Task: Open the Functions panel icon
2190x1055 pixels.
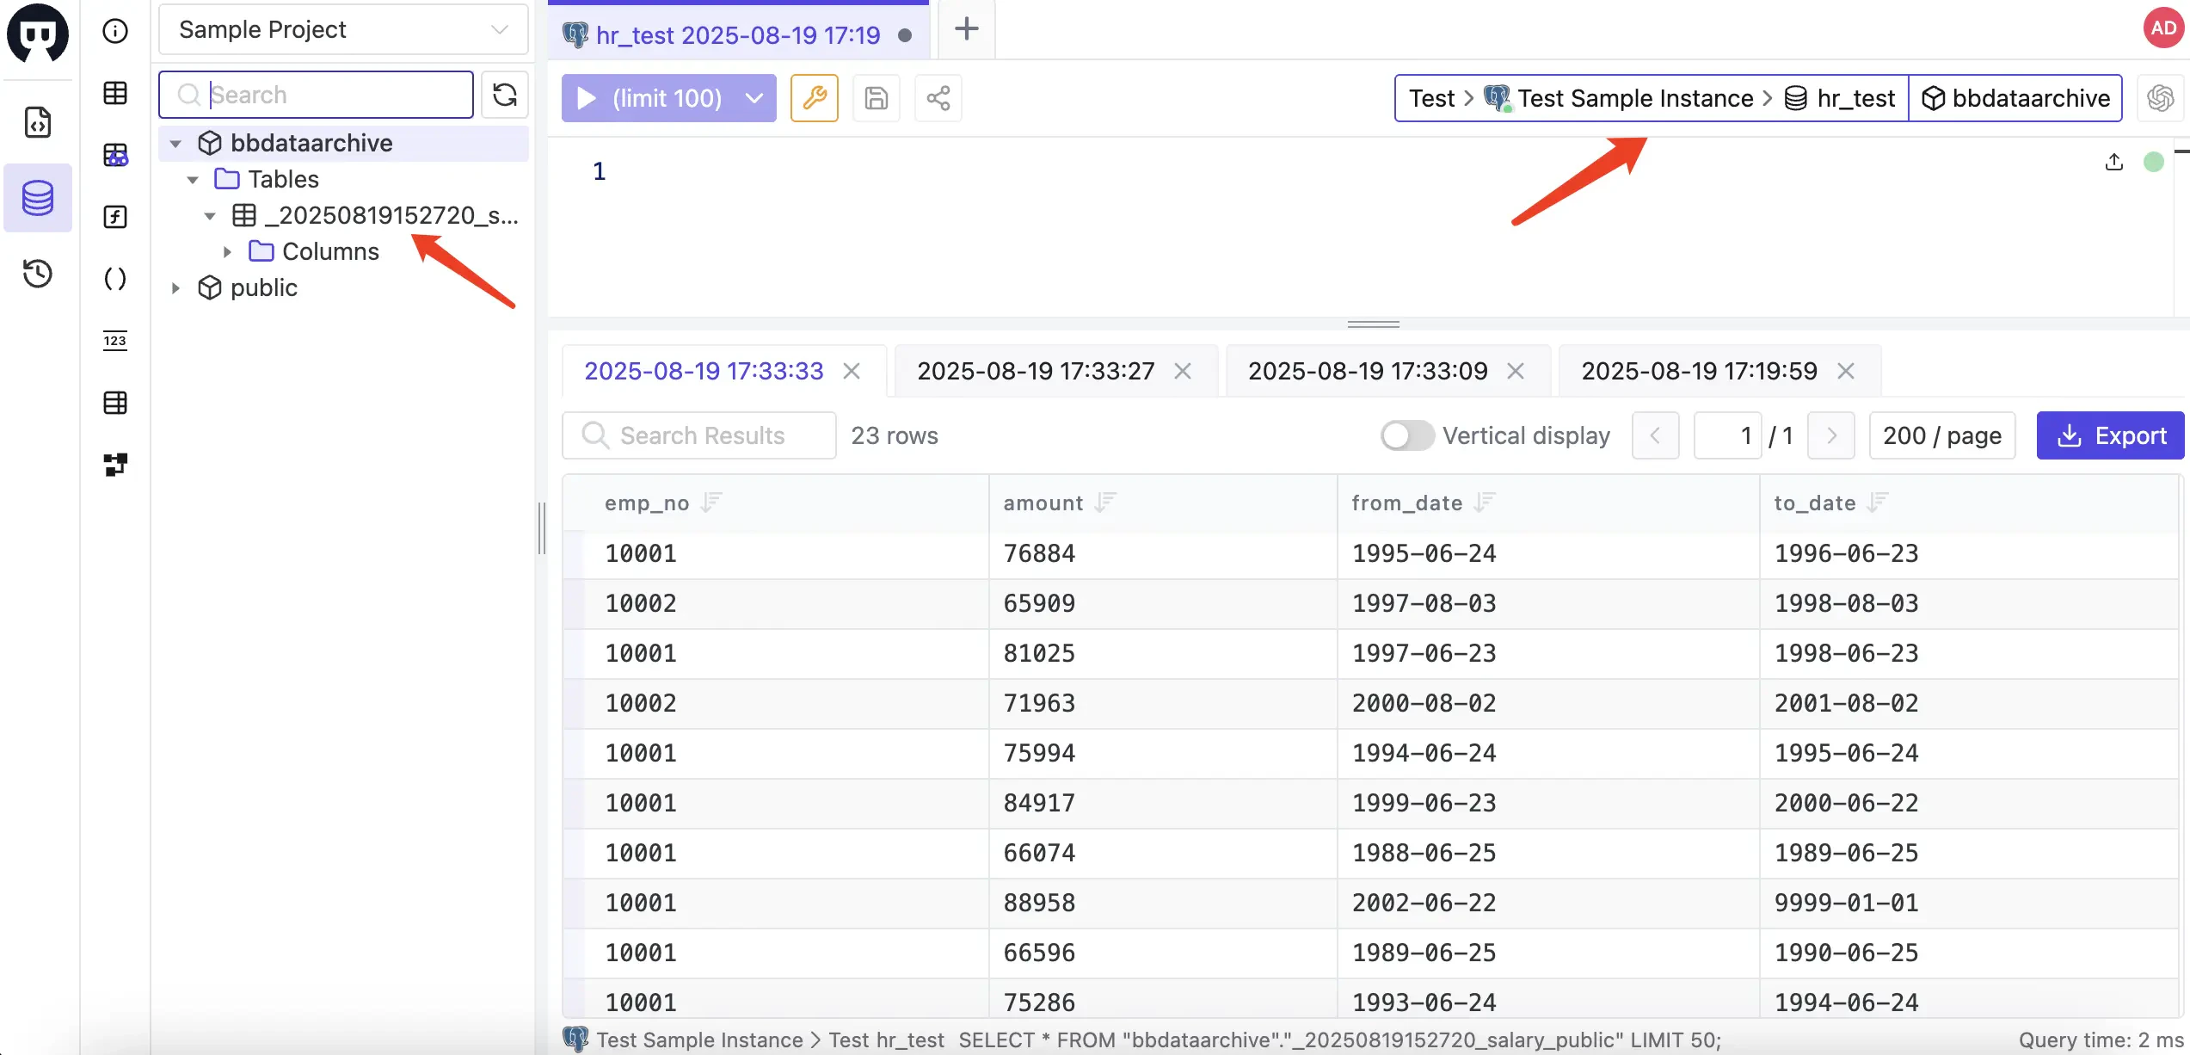Action: click(x=114, y=217)
